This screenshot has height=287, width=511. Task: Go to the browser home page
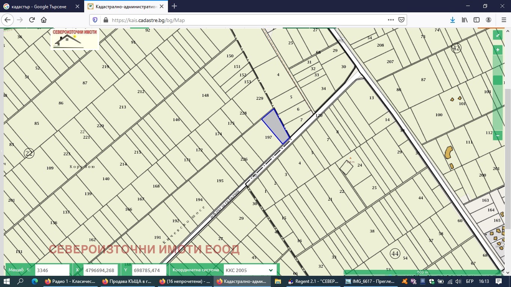coord(44,20)
